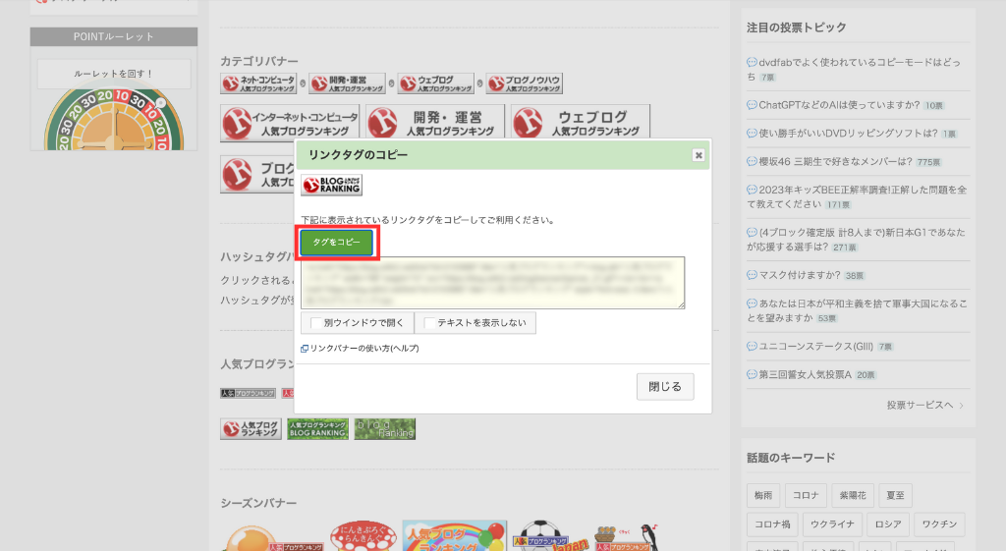Go to 投票サービスへ link
The image size is (1006, 551).
[x=925, y=405]
